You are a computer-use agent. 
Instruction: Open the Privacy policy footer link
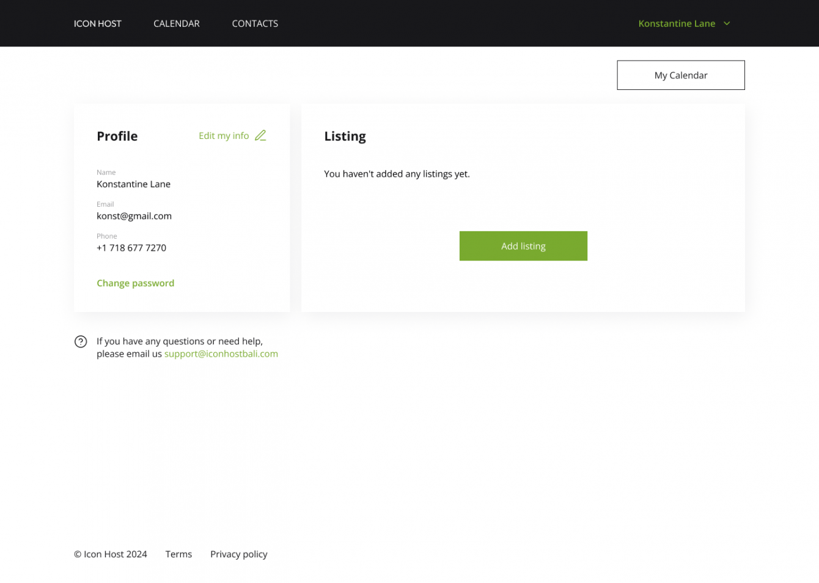coord(239,554)
